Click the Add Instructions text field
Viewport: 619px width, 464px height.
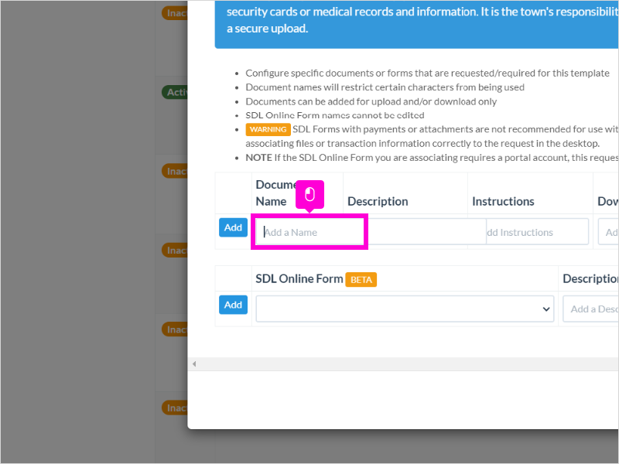(x=537, y=232)
